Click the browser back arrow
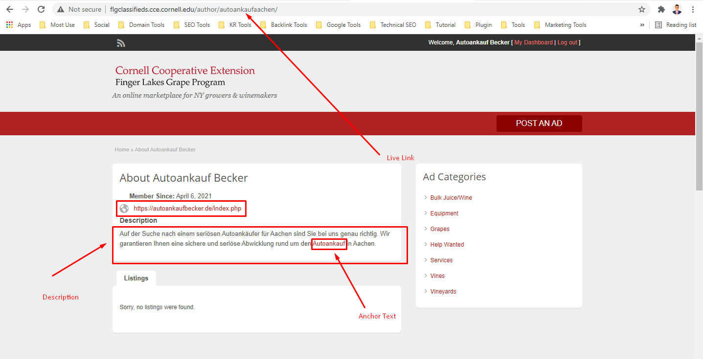 click(x=10, y=9)
